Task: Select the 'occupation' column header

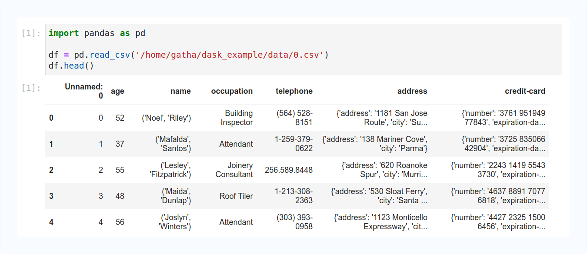Action: pyautogui.click(x=232, y=91)
